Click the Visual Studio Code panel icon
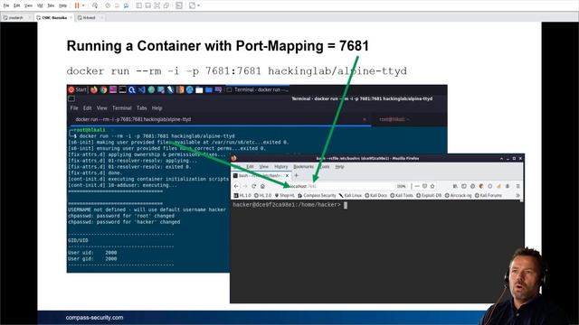 click(142, 89)
